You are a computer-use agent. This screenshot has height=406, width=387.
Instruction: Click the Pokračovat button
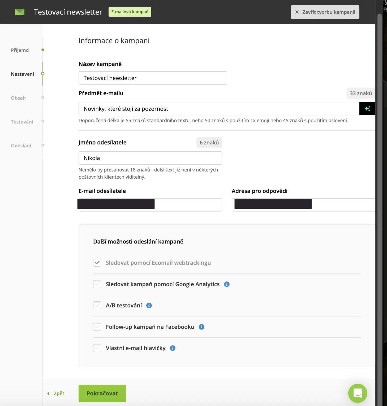(102, 394)
